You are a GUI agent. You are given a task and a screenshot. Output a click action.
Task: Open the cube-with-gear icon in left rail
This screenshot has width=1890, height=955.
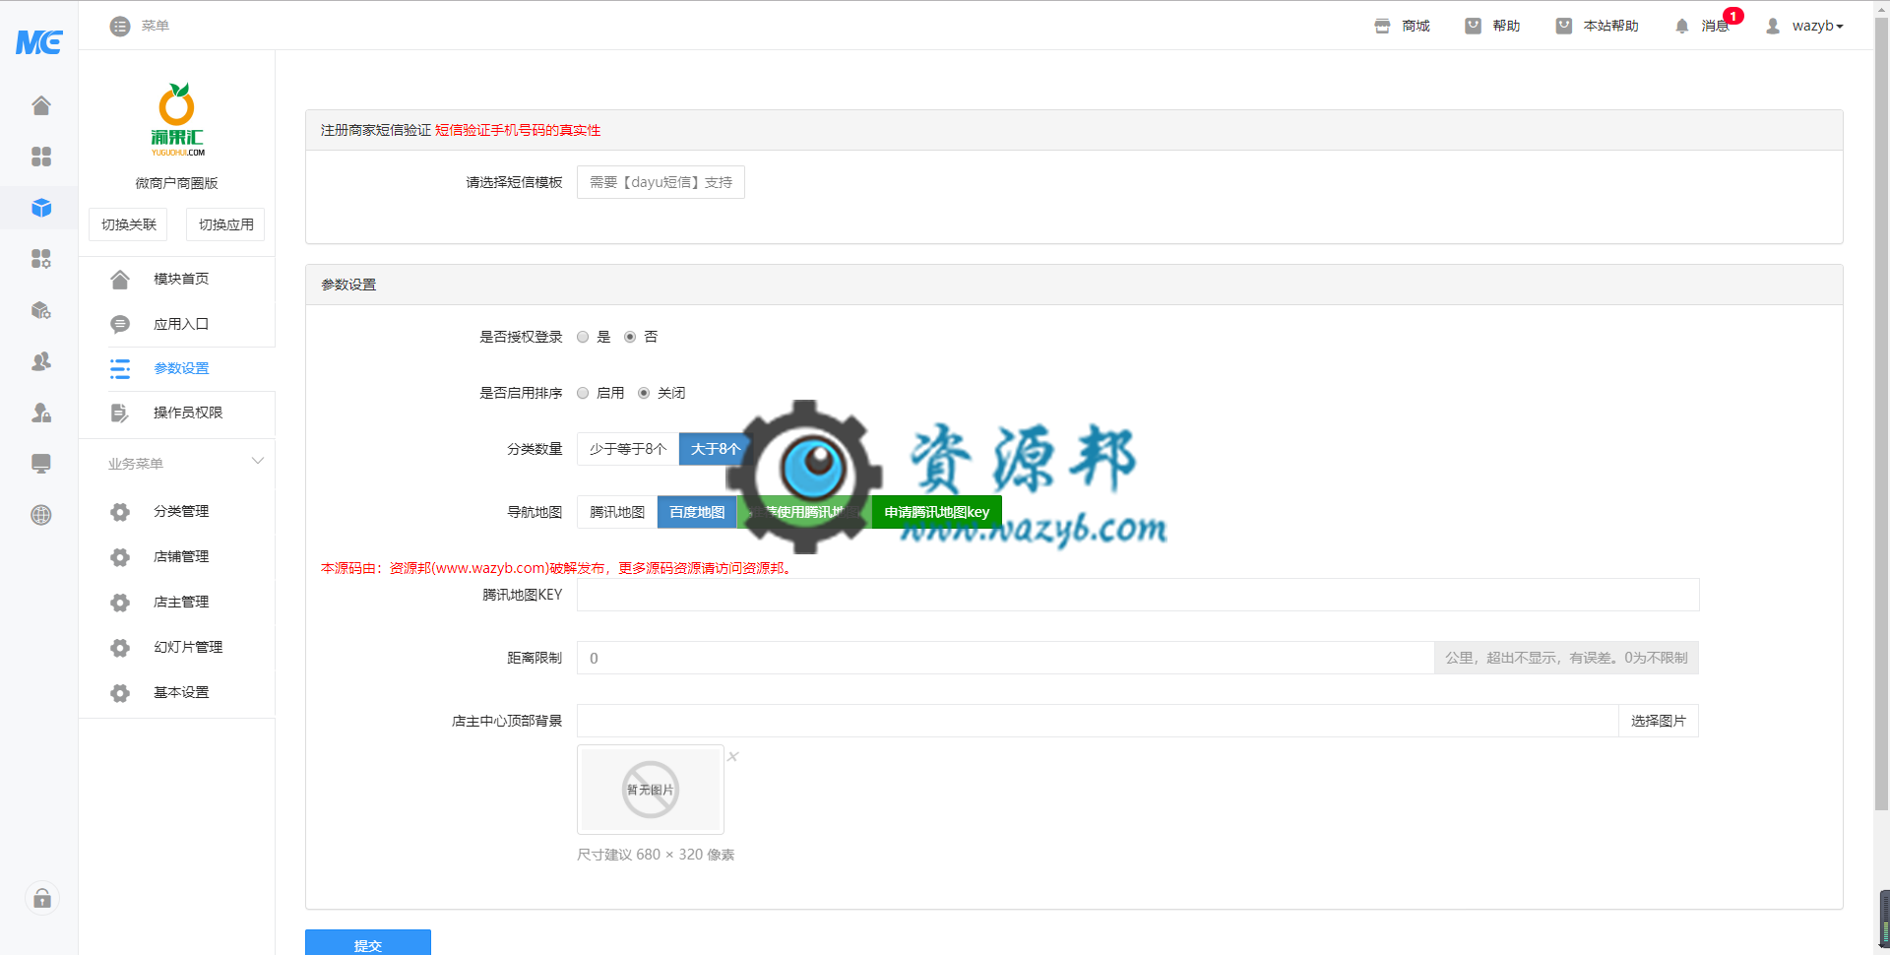click(40, 310)
